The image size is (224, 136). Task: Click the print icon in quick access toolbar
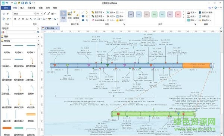tap(26, 3)
